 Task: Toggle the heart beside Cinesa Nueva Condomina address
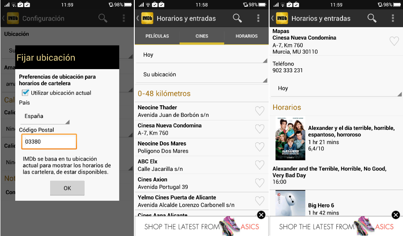[x=394, y=41]
